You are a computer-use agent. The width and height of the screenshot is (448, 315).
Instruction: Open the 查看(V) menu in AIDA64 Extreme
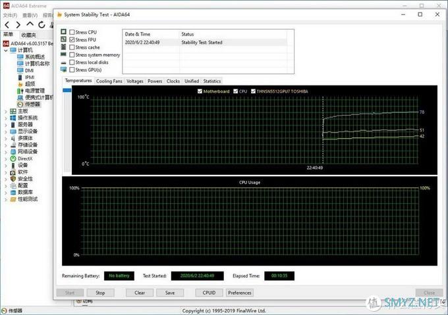pos(30,15)
